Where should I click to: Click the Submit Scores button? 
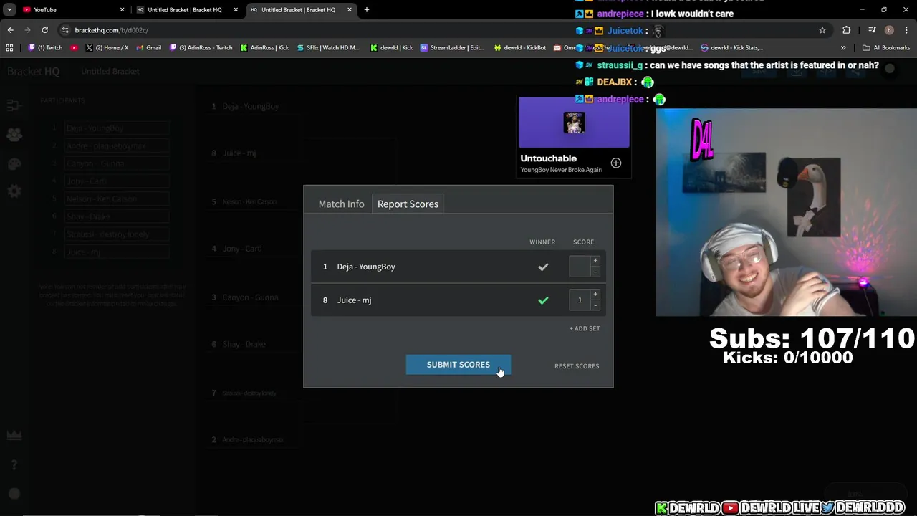pos(458,365)
